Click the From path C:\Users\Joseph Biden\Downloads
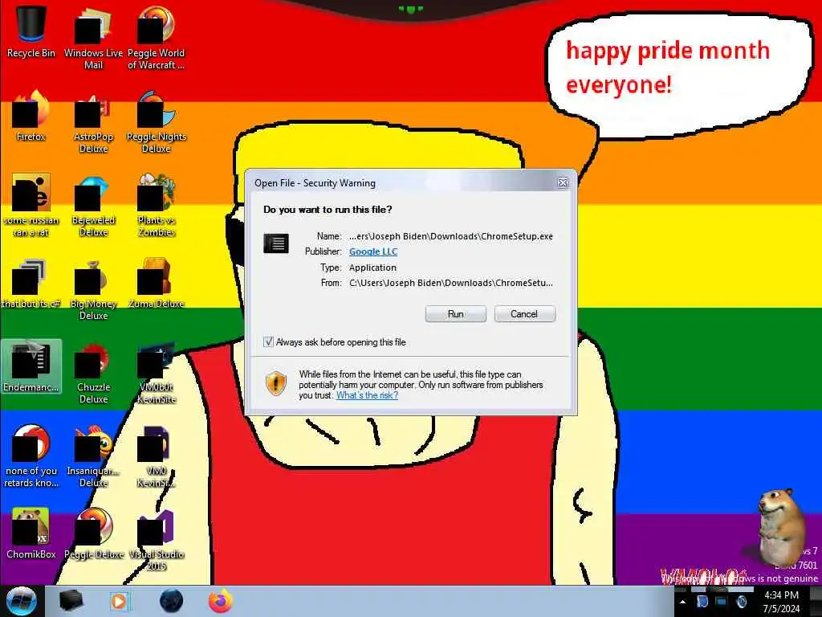The image size is (822, 617). point(451,283)
